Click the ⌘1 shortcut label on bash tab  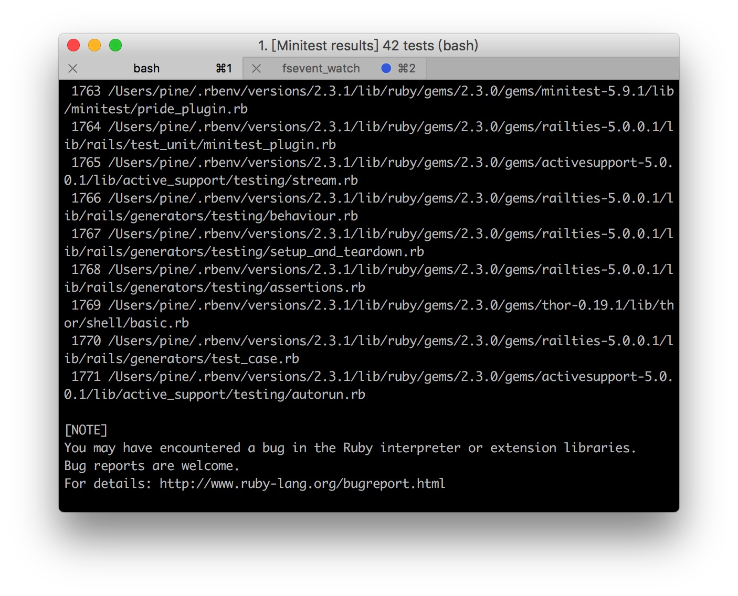(x=224, y=68)
